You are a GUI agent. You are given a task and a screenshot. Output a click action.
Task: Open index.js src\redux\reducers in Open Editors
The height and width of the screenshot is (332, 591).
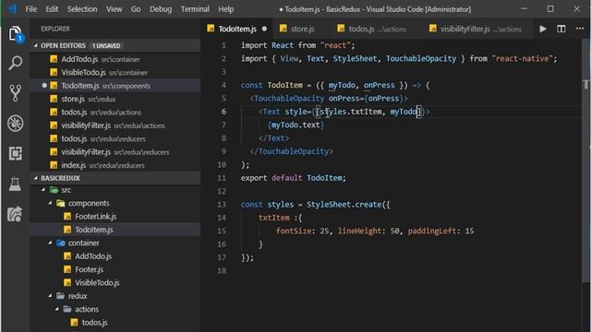click(x=115, y=165)
